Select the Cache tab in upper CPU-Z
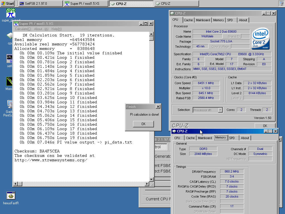Image resolution: width=285 pixels, height=214 pixels. (188, 20)
